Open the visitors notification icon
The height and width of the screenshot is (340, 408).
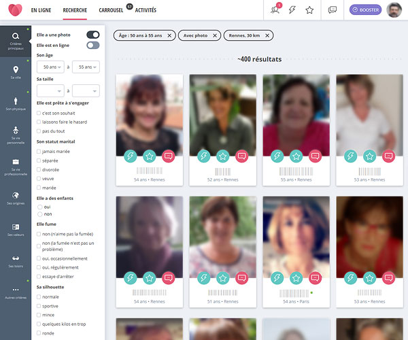coord(275,10)
